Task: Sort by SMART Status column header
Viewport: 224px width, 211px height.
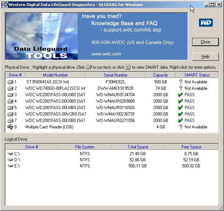Action: click(197, 75)
